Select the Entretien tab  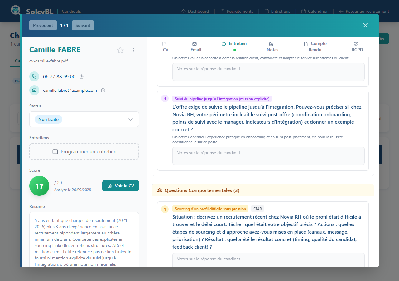pyautogui.click(x=234, y=47)
